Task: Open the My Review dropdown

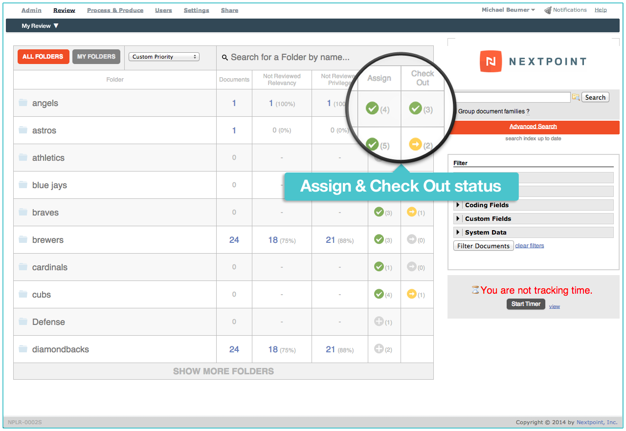Action: (39, 25)
